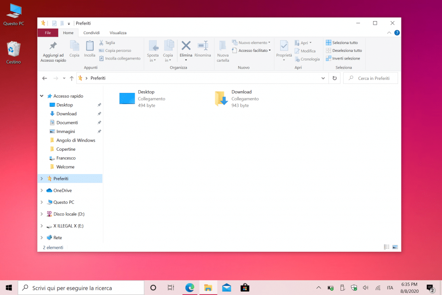442x295 pixels.
Task: Click Aggiungi ad Accesso rapido pin icon
Action: click(x=53, y=46)
